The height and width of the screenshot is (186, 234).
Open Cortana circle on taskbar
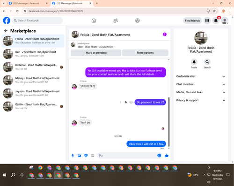pyautogui.click(x=22, y=175)
